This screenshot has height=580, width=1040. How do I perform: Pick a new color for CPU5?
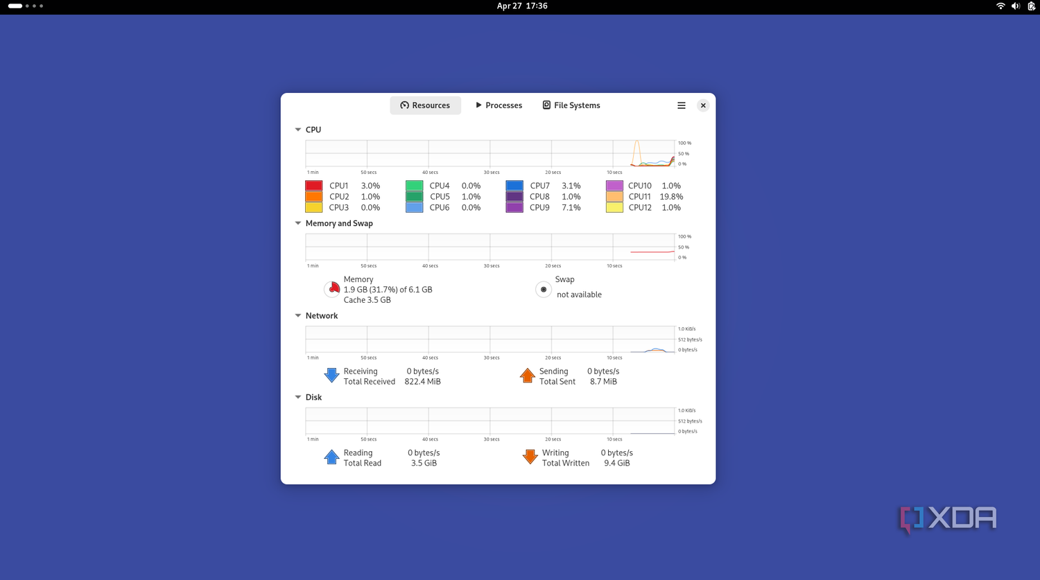point(414,196)
